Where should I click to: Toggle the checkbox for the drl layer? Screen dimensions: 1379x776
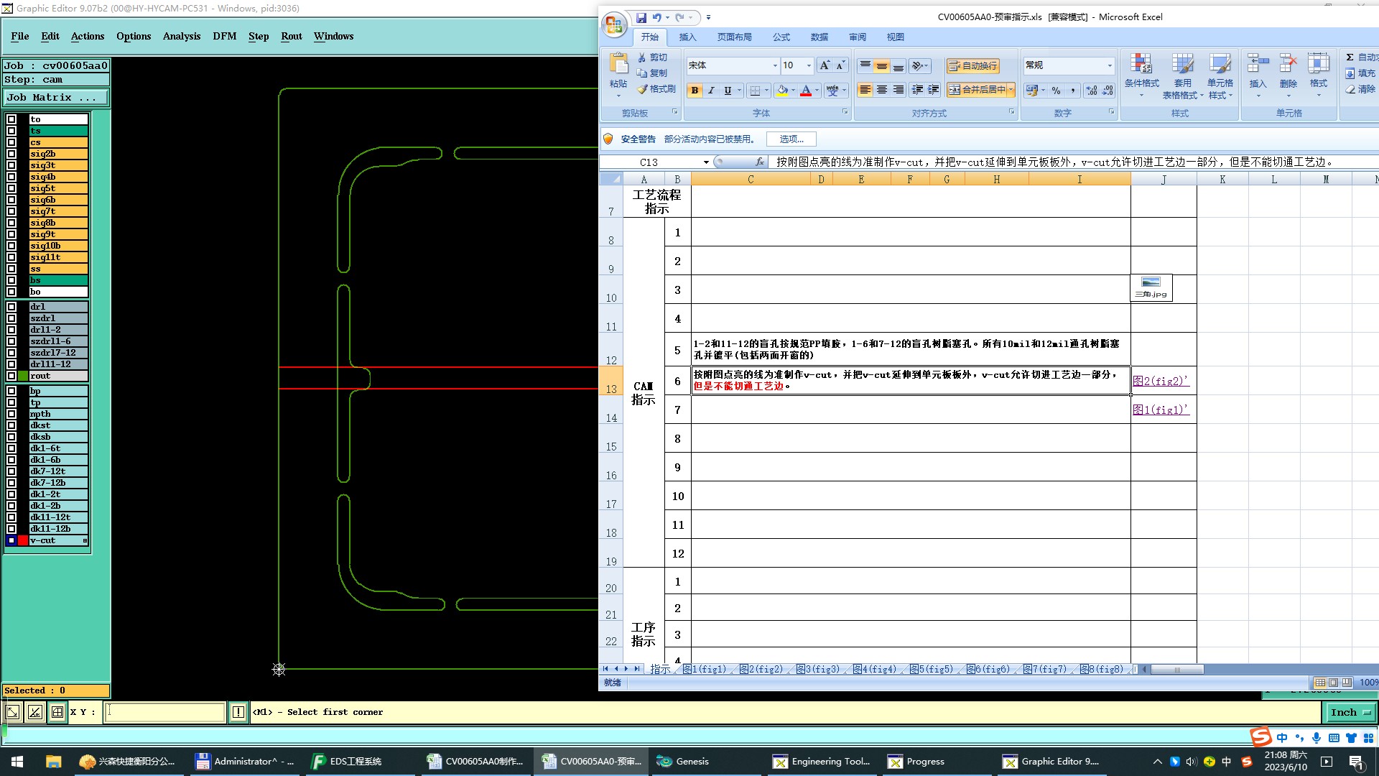[11, 307]
